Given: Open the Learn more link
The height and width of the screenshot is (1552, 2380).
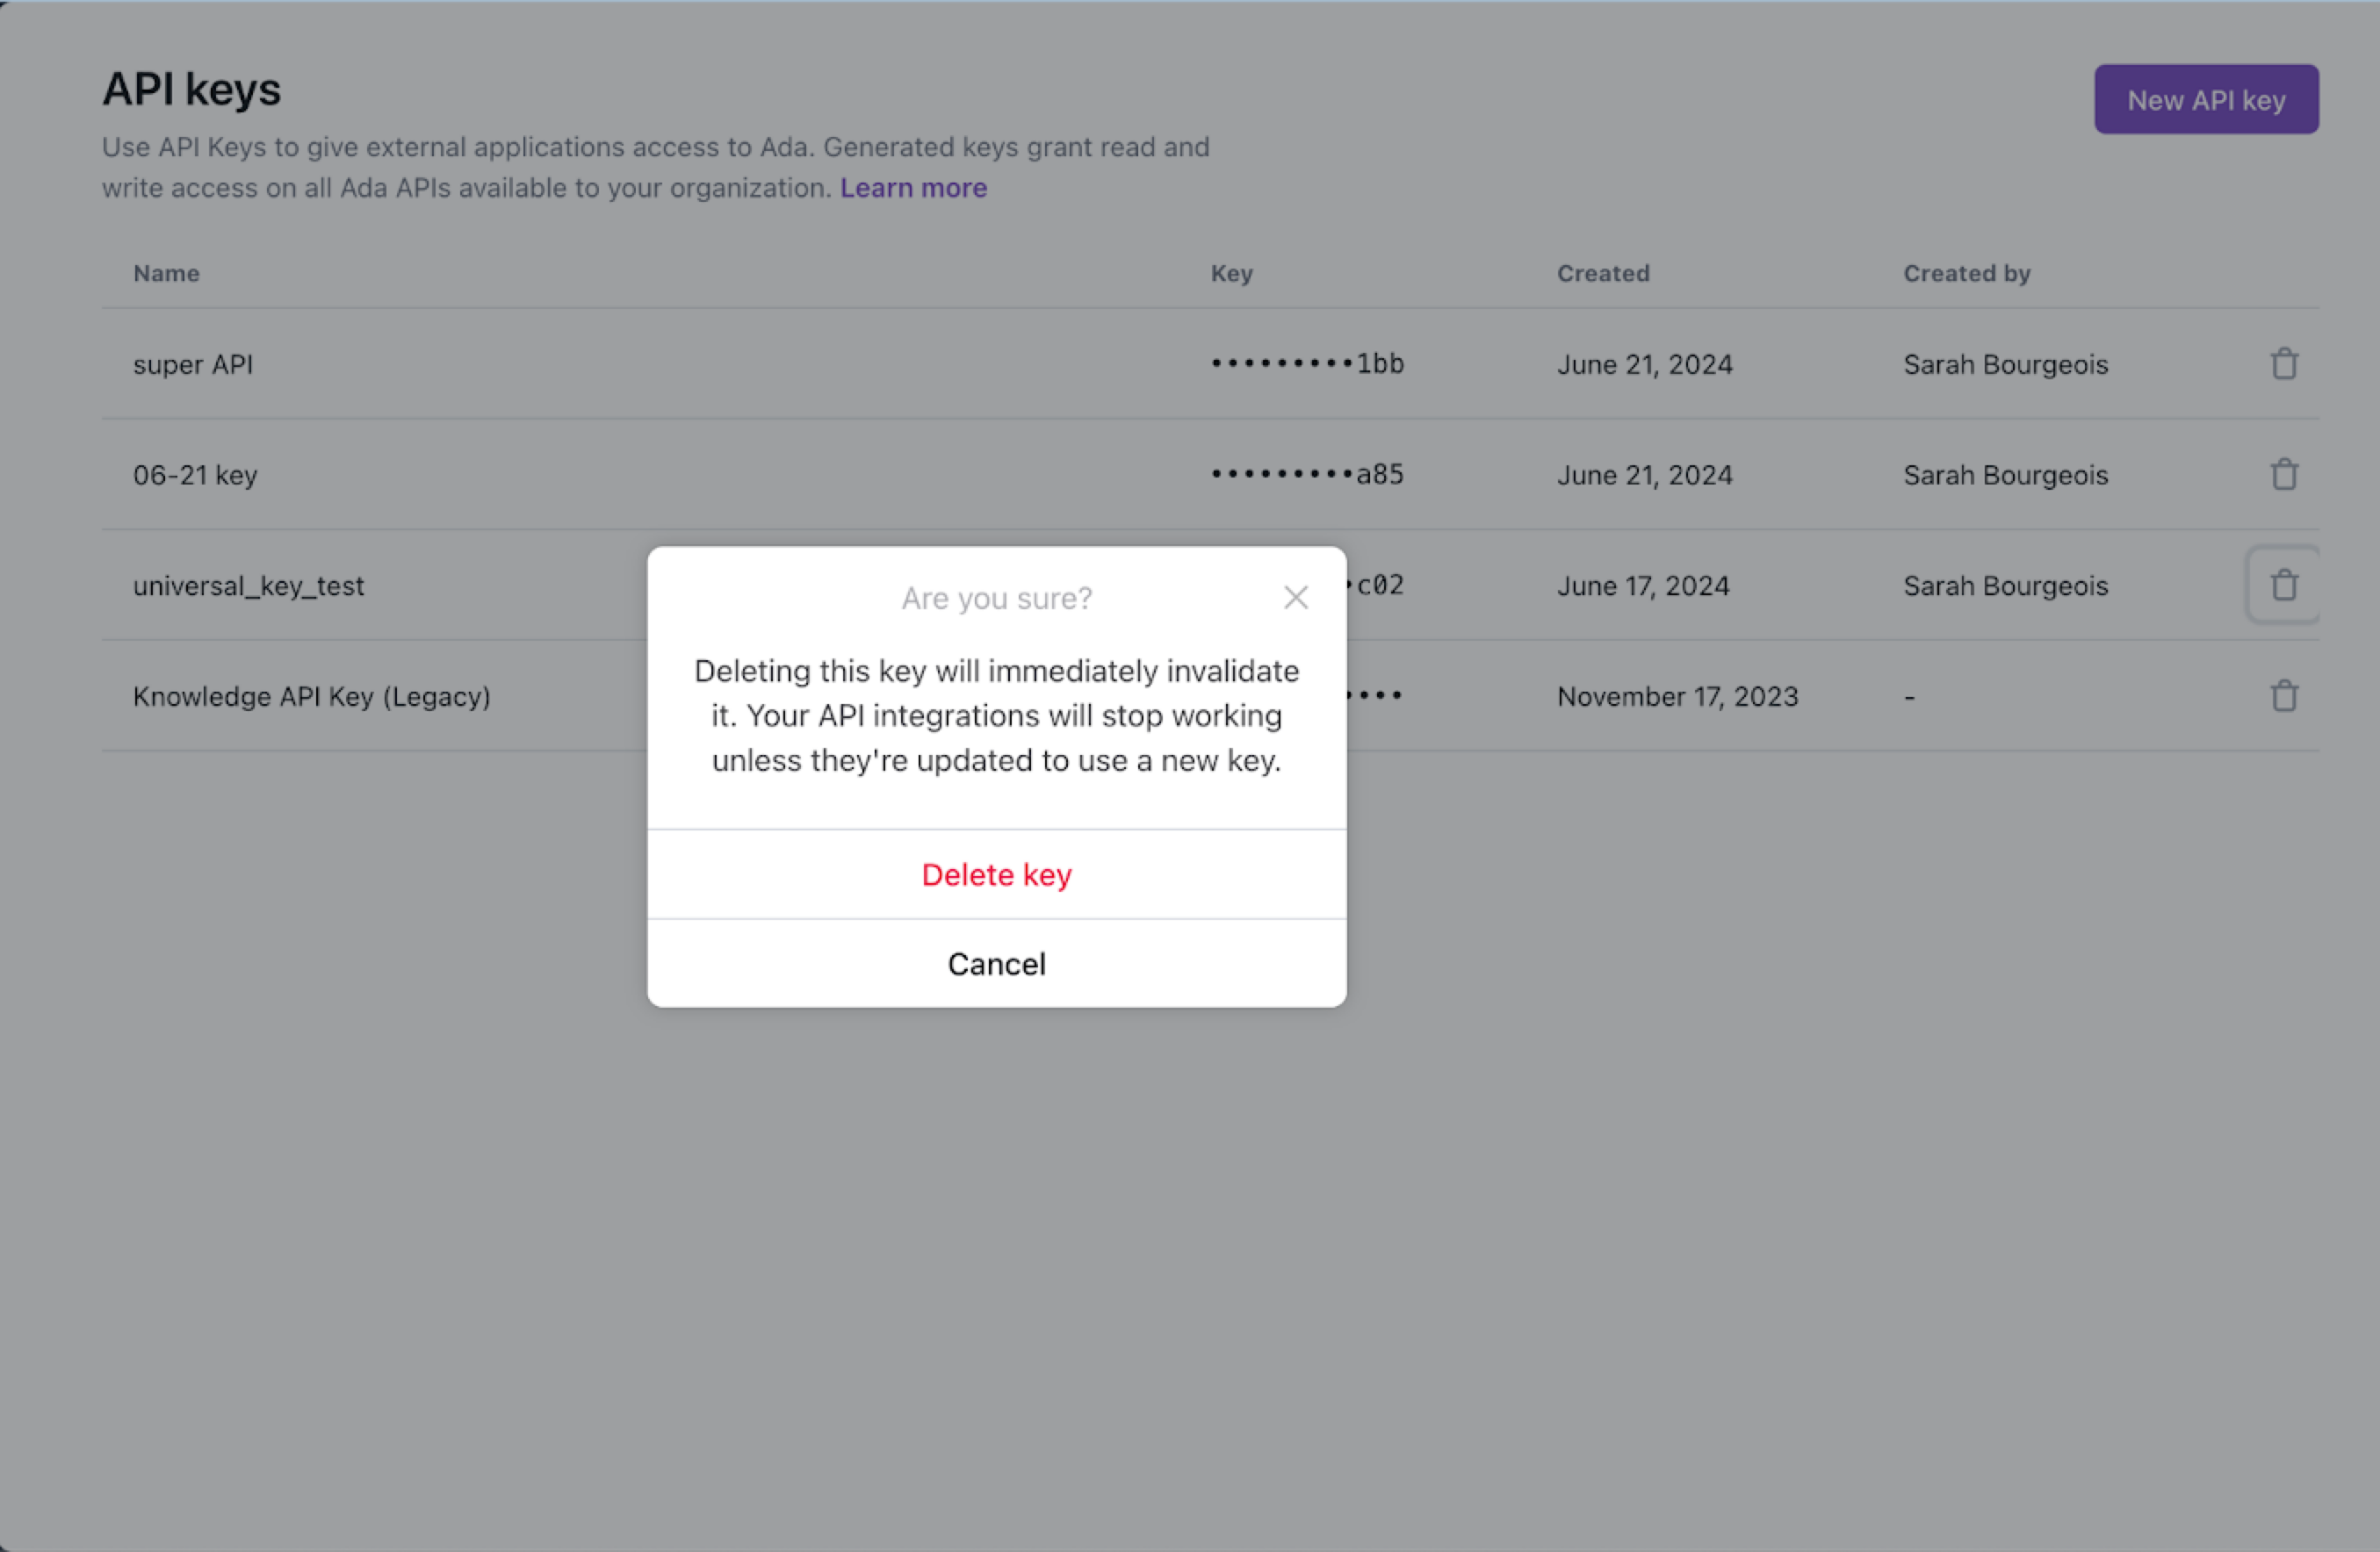Looking at the screenshot, I should click(x=912, y=188).
